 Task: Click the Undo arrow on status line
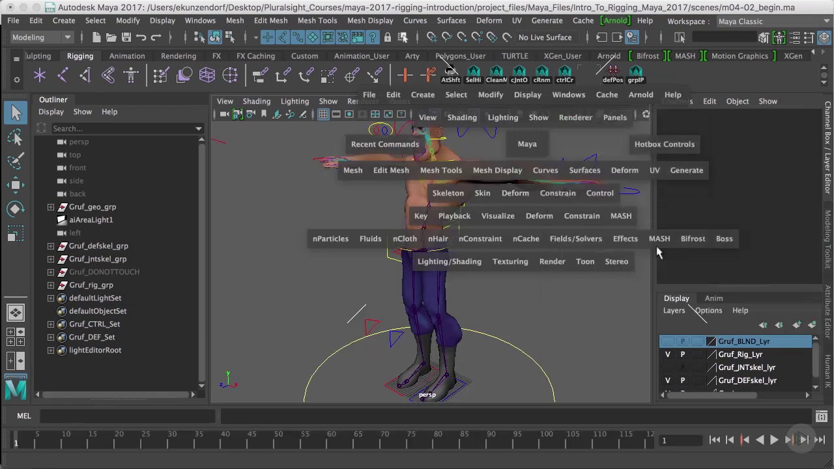point(141,38)
